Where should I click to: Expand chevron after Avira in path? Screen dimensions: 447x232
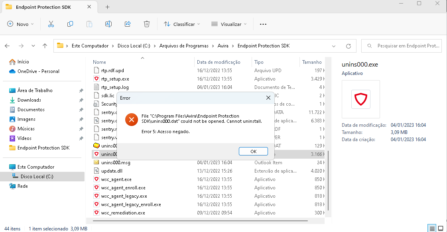[x=233, y=46]
